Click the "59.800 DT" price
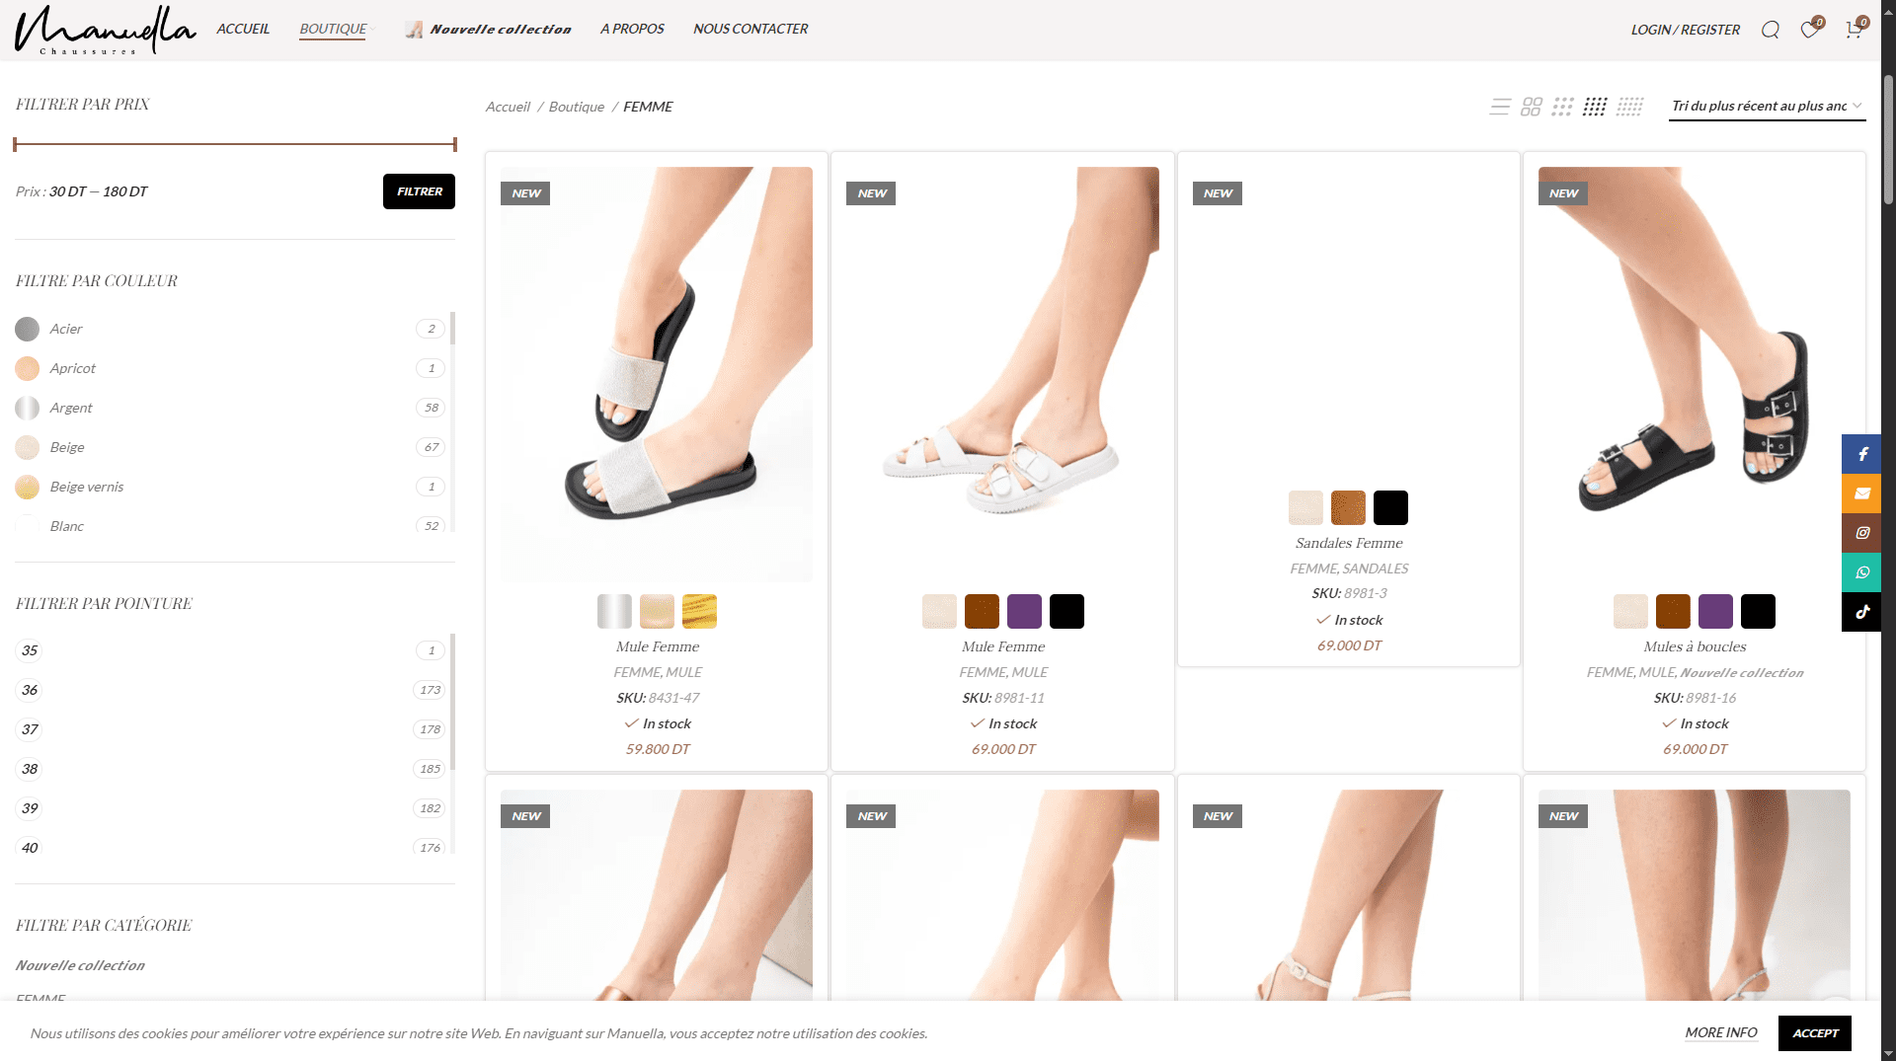 (x=658, y=749)
